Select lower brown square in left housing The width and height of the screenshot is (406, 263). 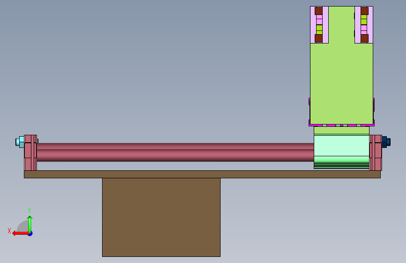318,38
